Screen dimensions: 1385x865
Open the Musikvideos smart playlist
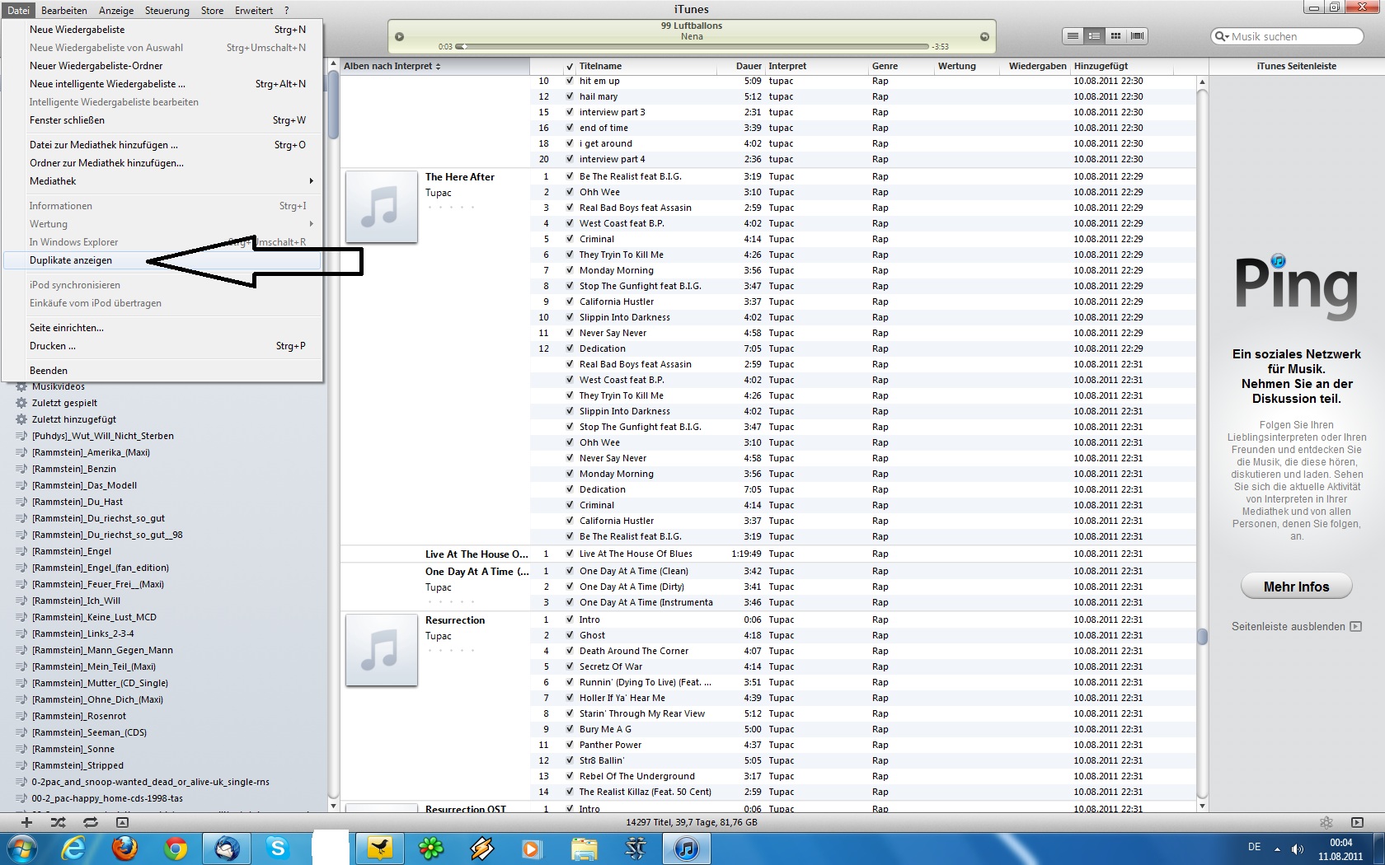[59, 386]
